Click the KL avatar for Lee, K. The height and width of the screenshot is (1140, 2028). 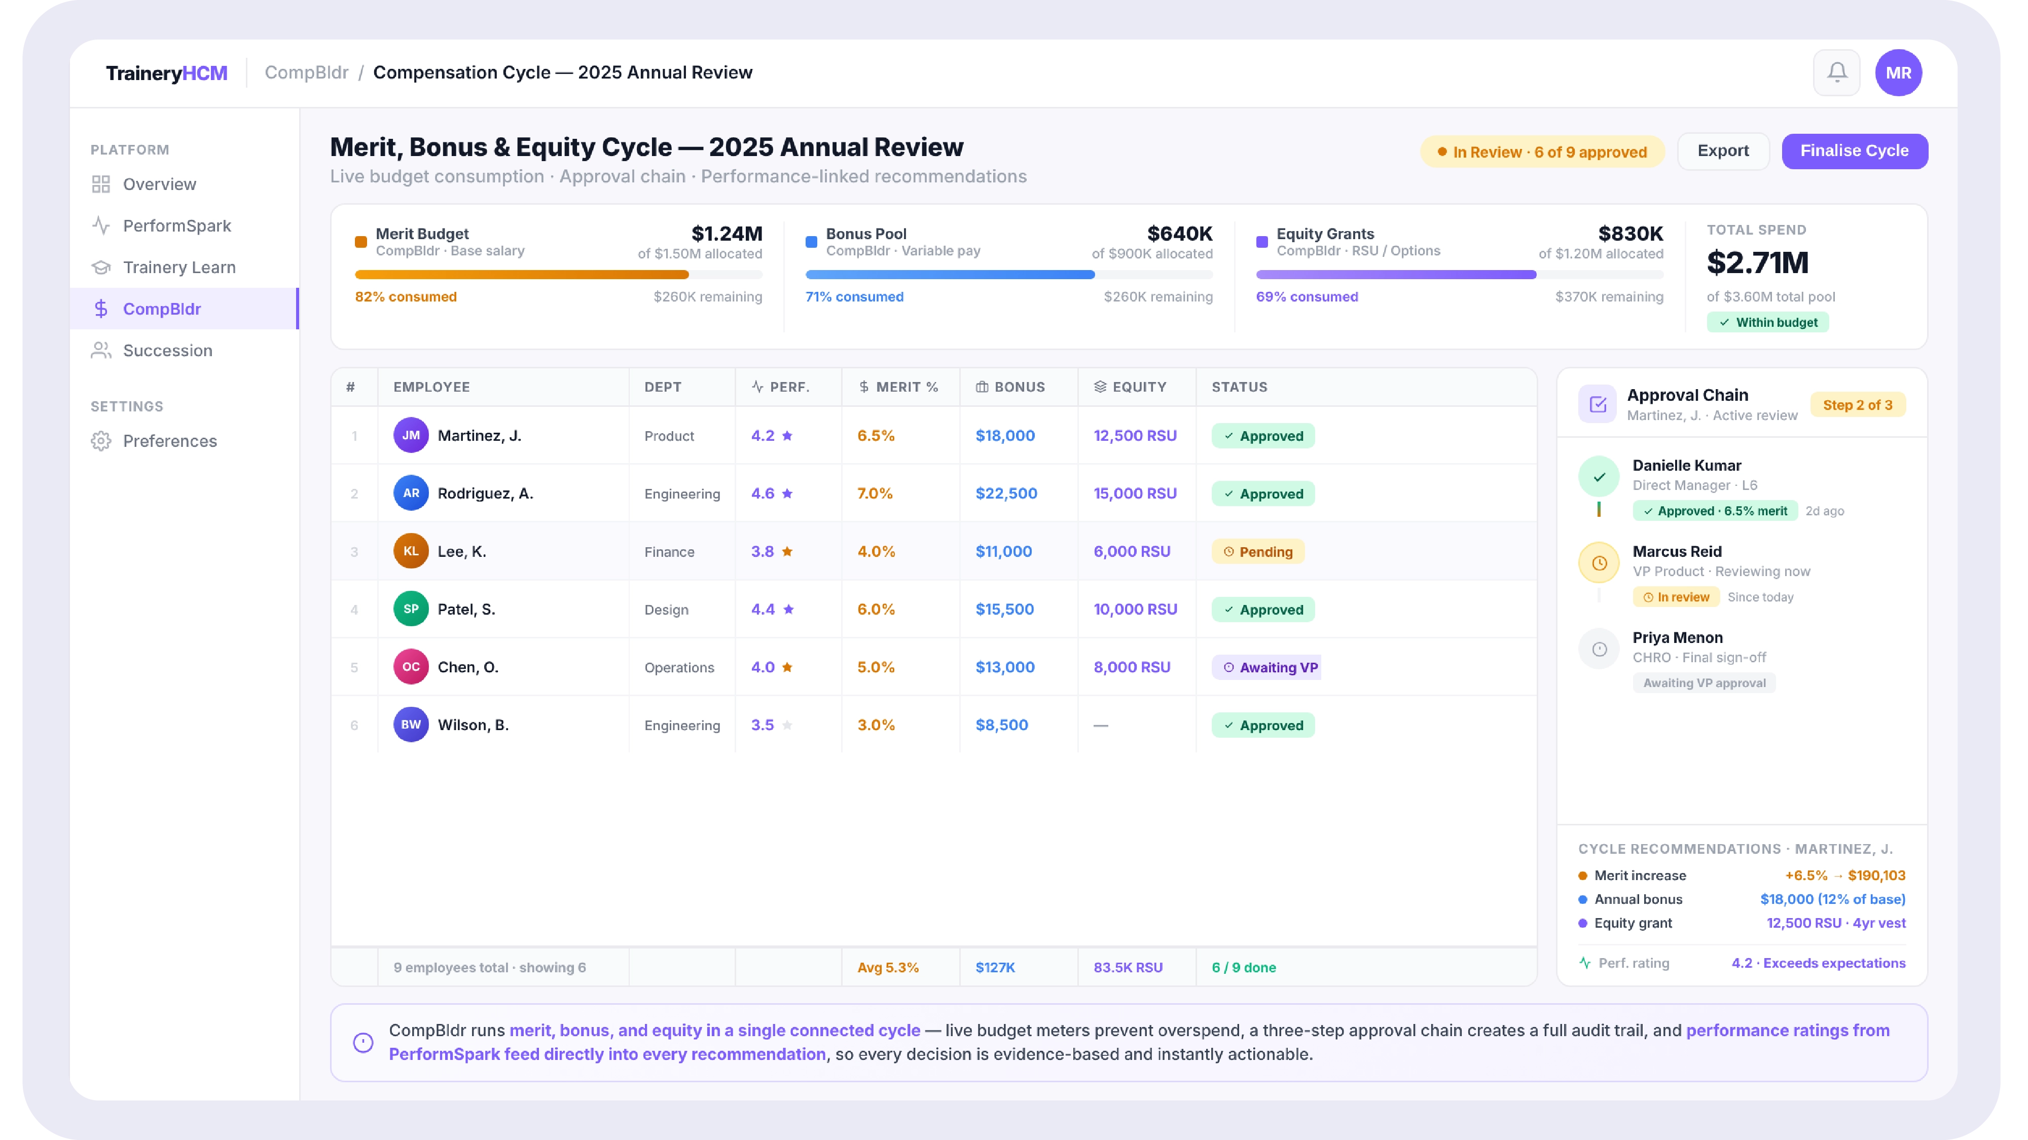point(411,551)
